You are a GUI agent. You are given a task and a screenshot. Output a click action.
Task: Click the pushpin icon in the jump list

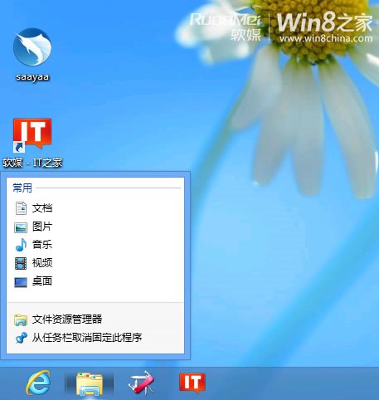21,338
